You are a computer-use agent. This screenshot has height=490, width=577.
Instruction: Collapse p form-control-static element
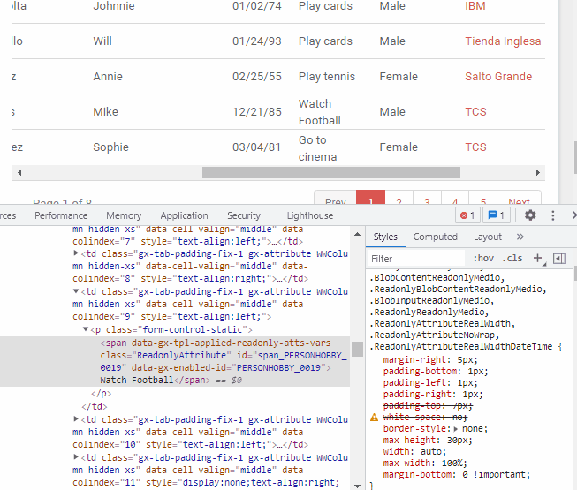[x=86, y=329]
